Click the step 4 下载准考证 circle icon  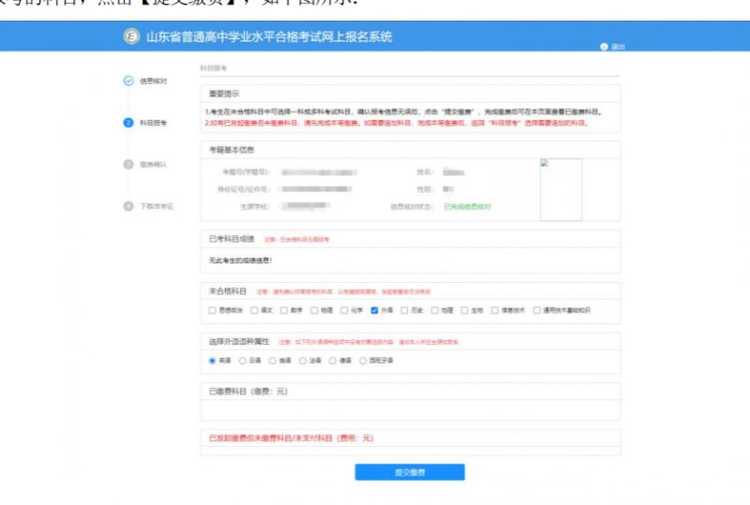[x=128, y=206]
